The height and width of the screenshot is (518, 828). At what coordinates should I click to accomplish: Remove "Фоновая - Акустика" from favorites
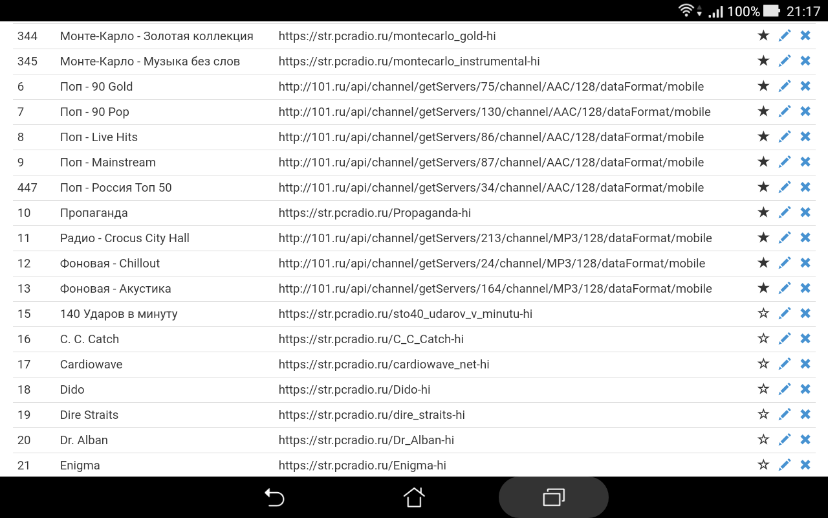coord(763,287)
